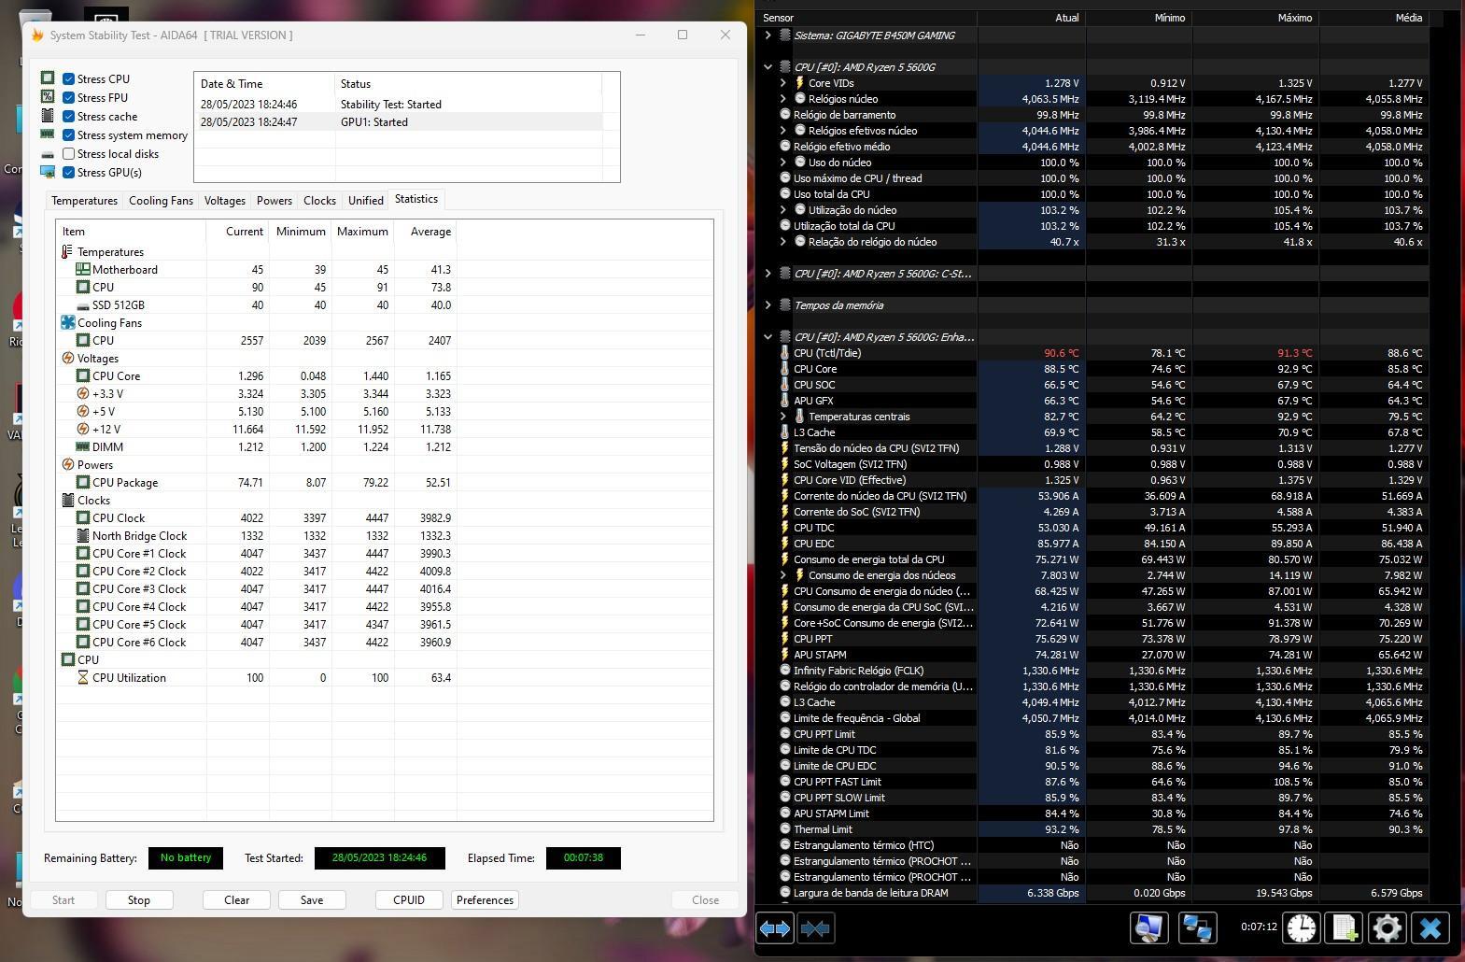Click the Stress local disks drive icon
This screenshot has width=1465, height=962.
(48, 154)
